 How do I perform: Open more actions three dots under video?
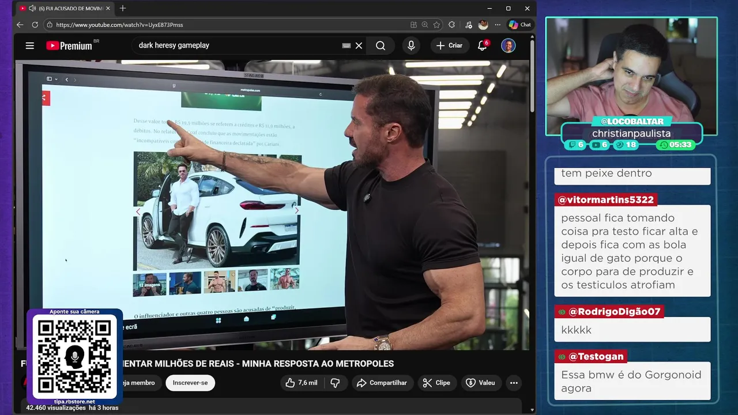point(514,383)
